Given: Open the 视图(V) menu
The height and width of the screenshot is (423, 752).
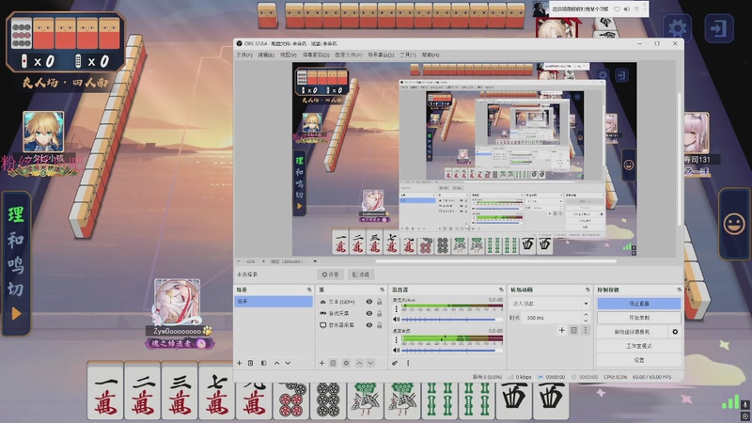Looking at the screenshot, I should 288,55.
